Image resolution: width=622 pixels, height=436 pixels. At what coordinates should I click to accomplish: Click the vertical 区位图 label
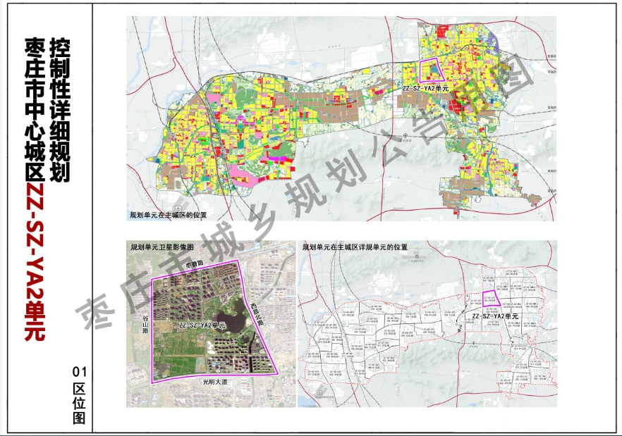(x=79, y=403)
